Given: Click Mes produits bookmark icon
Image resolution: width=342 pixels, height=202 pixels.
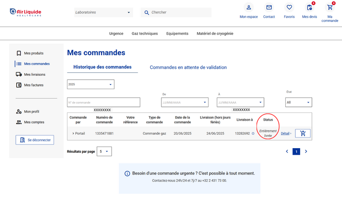Looking at the screenshot, I should tap(19, 53).
